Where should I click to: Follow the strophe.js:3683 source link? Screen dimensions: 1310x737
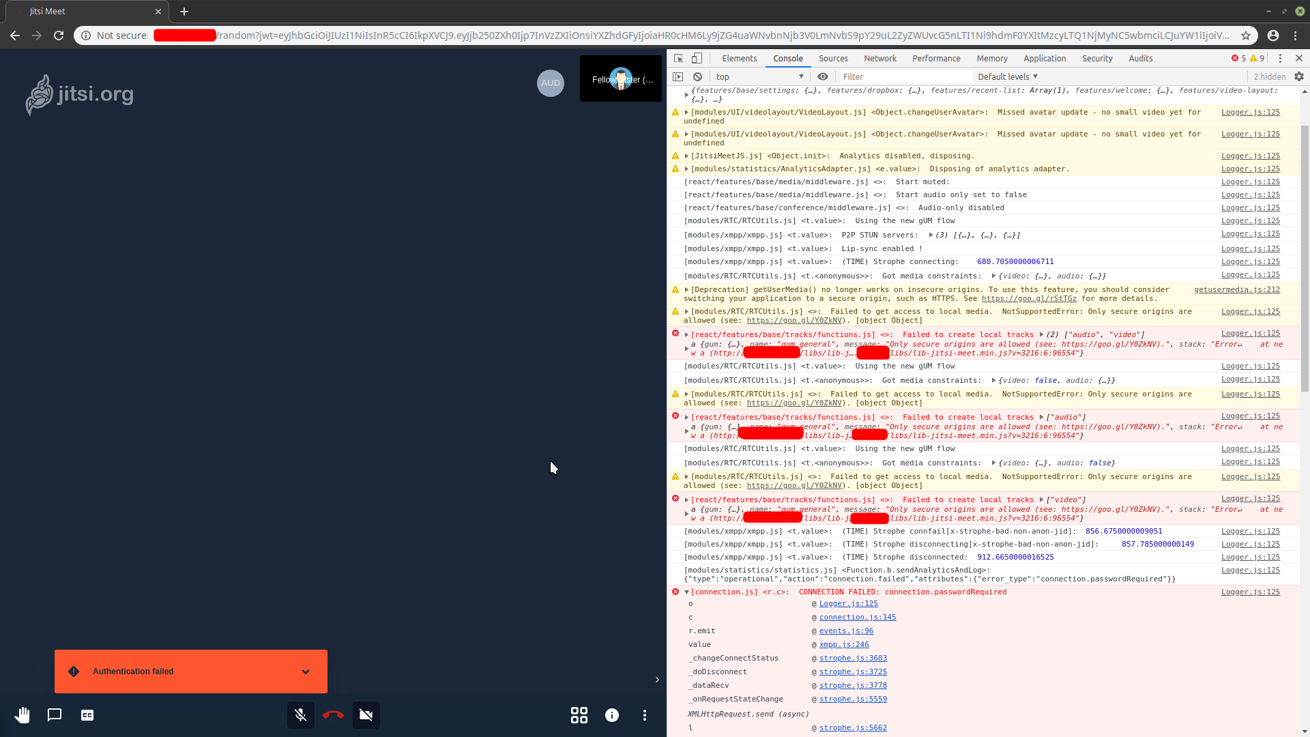pyautogui.click(x=852, y=658)
